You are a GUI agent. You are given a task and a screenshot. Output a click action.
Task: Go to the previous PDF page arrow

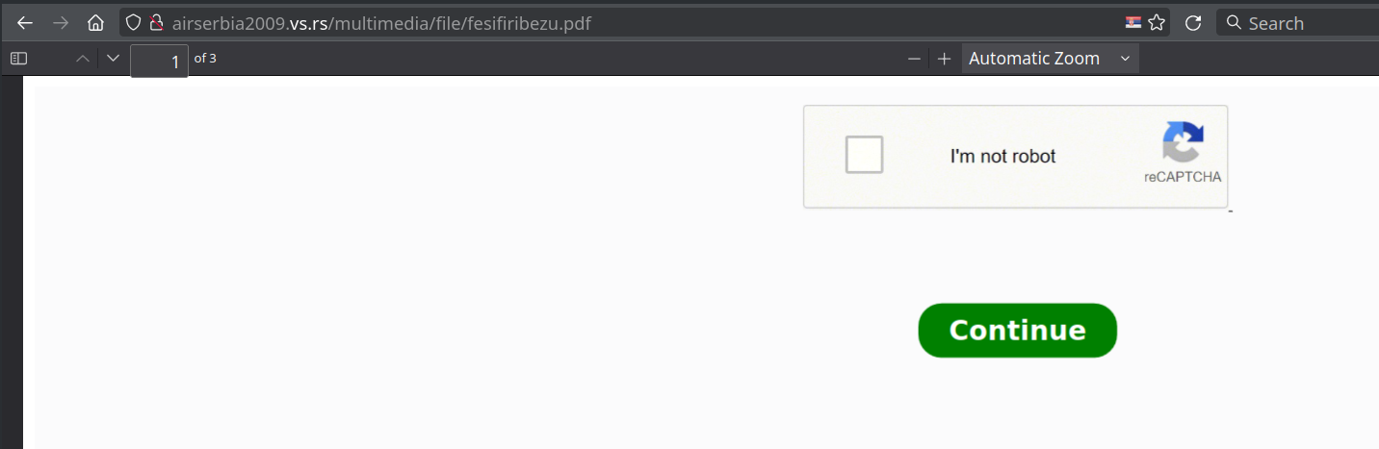point(83,59)
